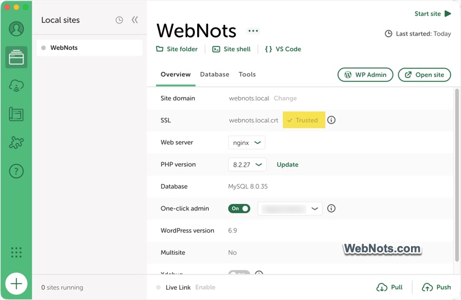Image resolution: width=461 pixels, height=300 pixels.
Task: Open the nginx web server dropdown
Action: click(x=247, y=143)
